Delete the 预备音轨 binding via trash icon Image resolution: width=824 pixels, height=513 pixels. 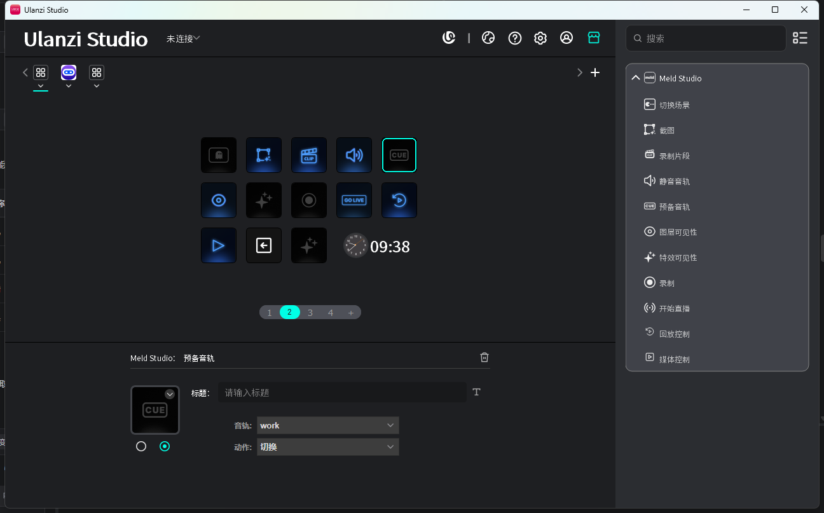484,357
